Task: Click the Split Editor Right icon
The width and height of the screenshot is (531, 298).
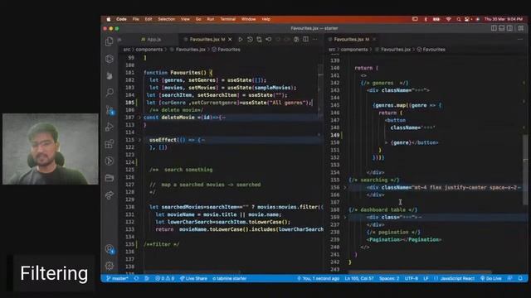Action: click(x=306, y=40)
